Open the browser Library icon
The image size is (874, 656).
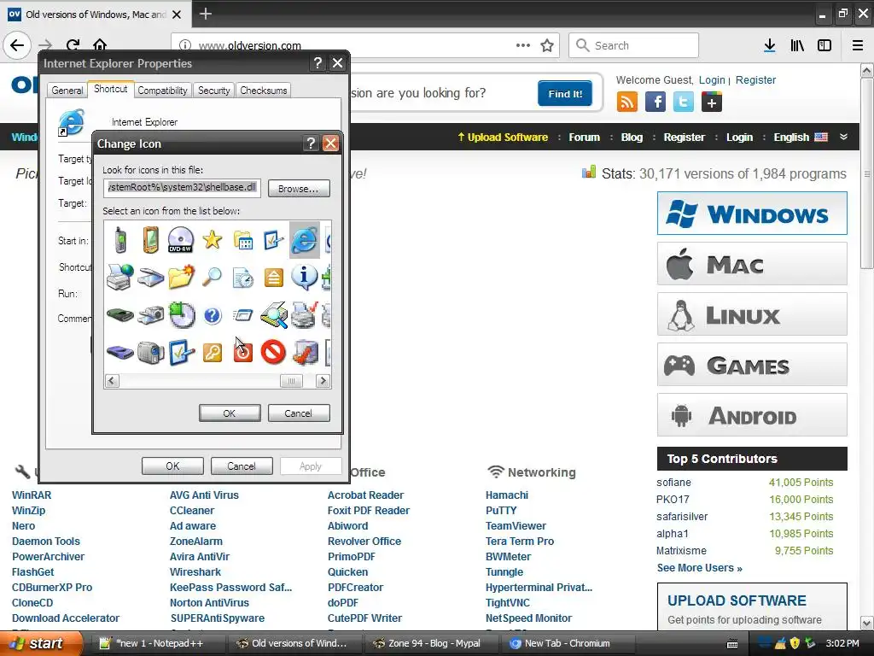(797, 46)
